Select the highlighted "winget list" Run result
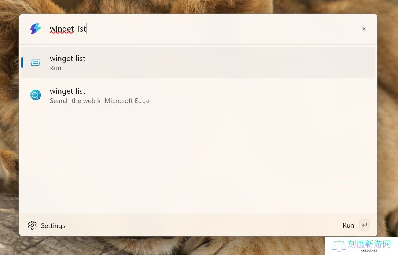Image resolution: width=398 pixels, height=255 pixels. 198,62
